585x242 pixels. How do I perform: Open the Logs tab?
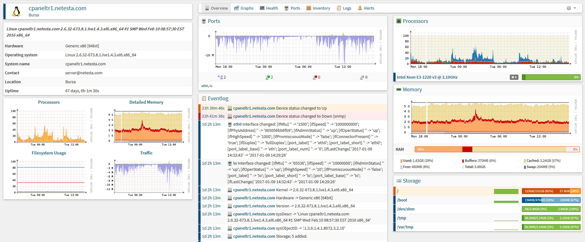tap(344, 8)
